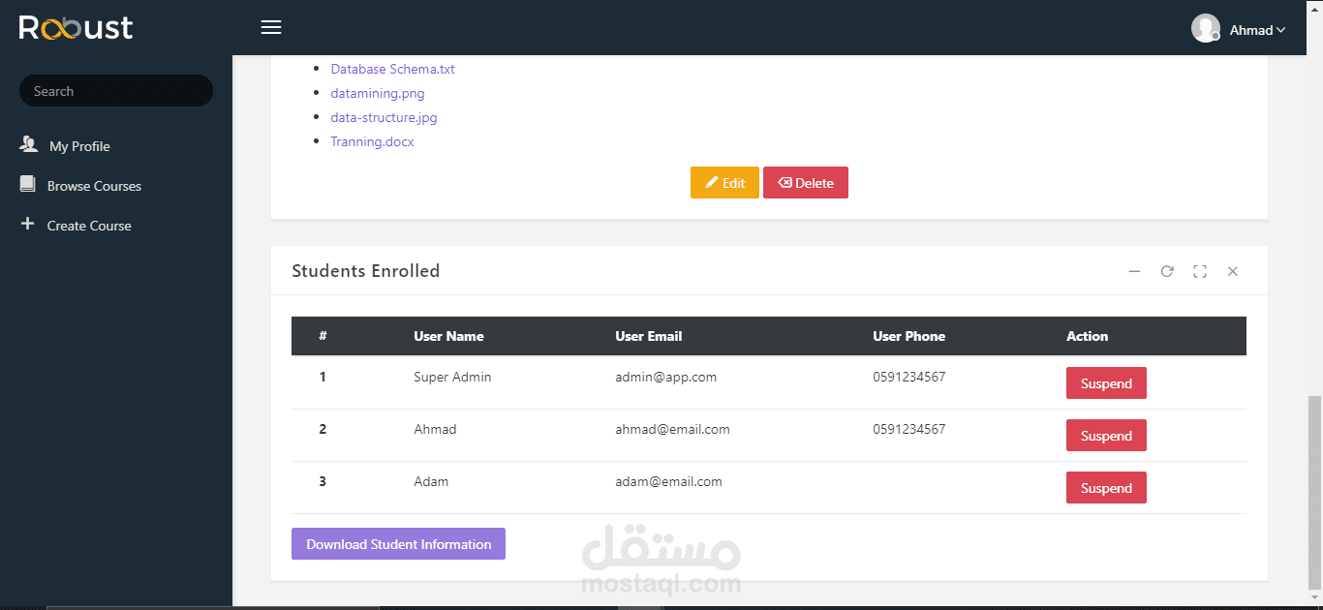
Task: Close the Students Enrolled card
Action: [1233, 271]
